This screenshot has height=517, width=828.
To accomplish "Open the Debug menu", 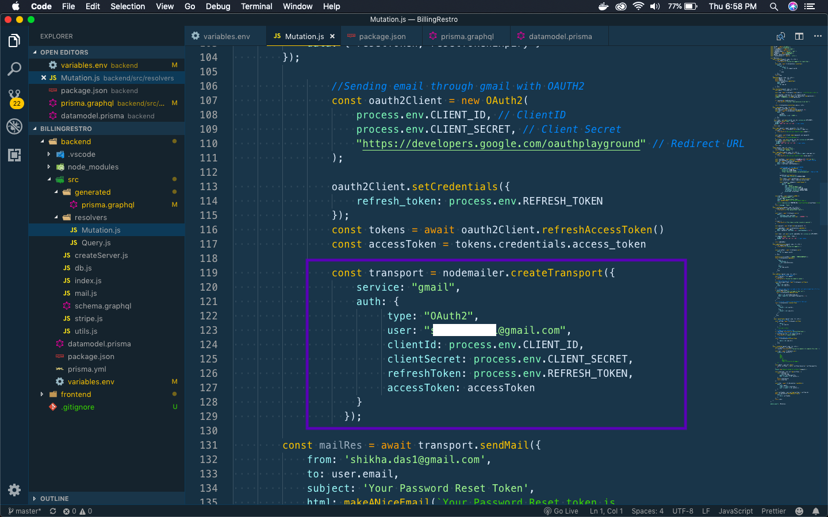I will click(x=218, y=6).
